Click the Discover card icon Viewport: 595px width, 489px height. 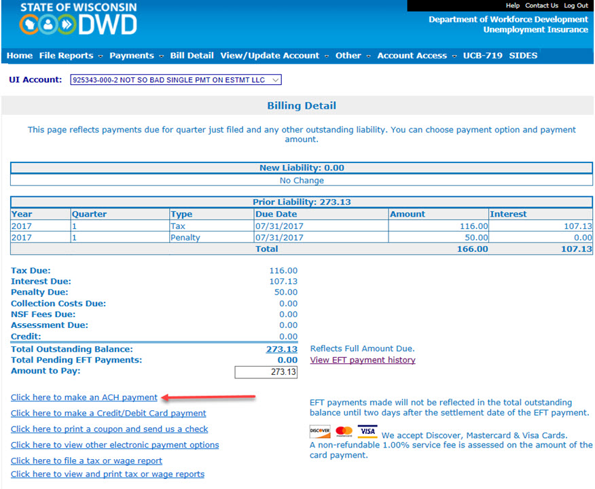(320, 431)
